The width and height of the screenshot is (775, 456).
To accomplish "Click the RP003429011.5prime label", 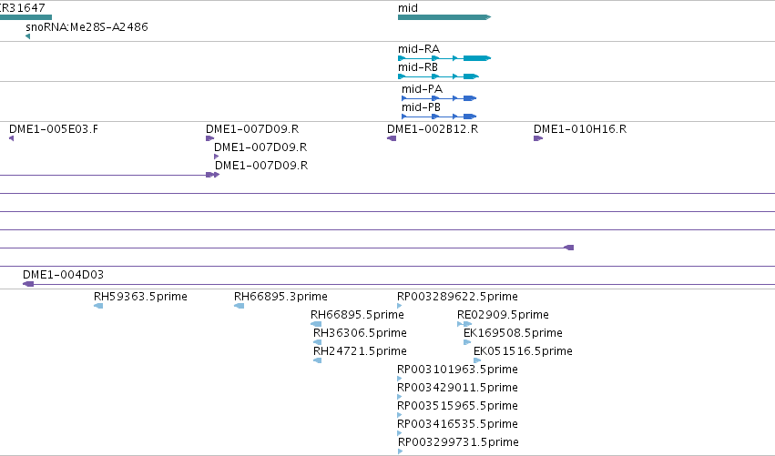I will pos(458,388).
